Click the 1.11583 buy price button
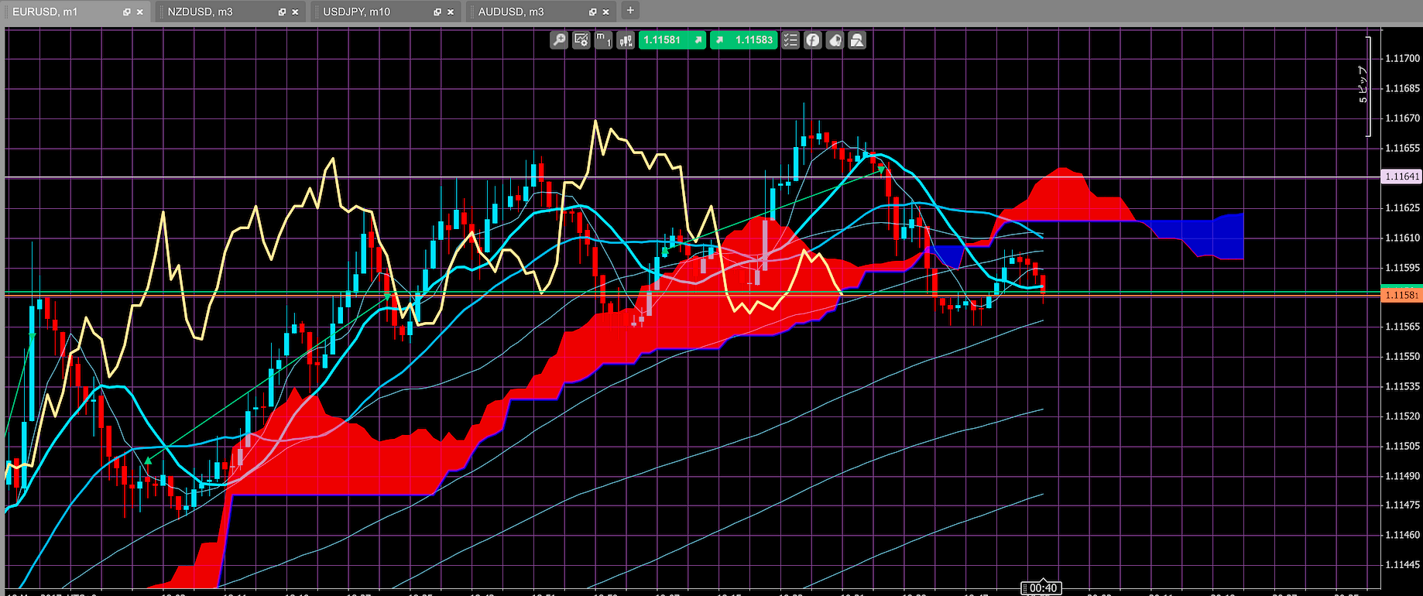This screenshot has height=596, width=1423. (744, 40)
